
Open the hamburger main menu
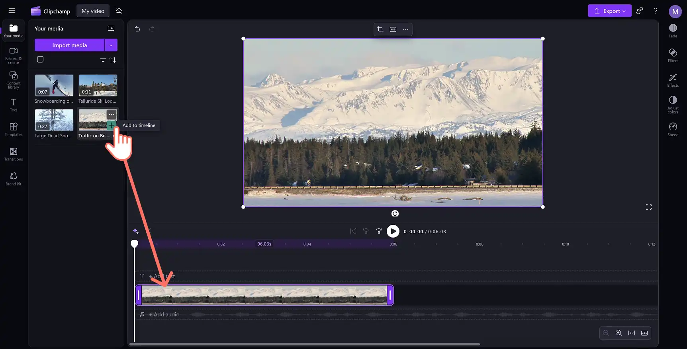click(12, 11)
